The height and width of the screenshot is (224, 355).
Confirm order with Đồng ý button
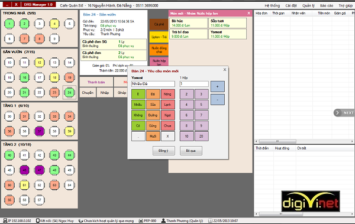(x=164, y=151)
